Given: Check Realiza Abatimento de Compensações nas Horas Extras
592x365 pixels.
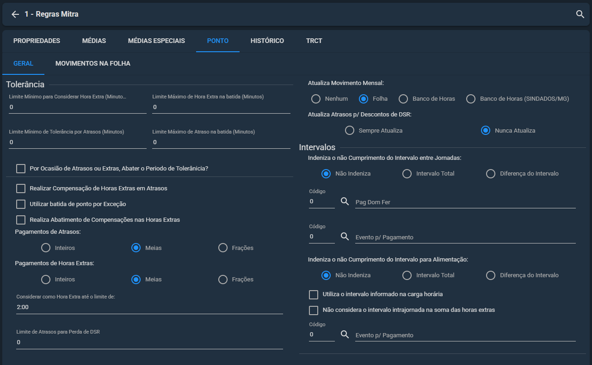Looking at the screenshot, I should (21, 220).
